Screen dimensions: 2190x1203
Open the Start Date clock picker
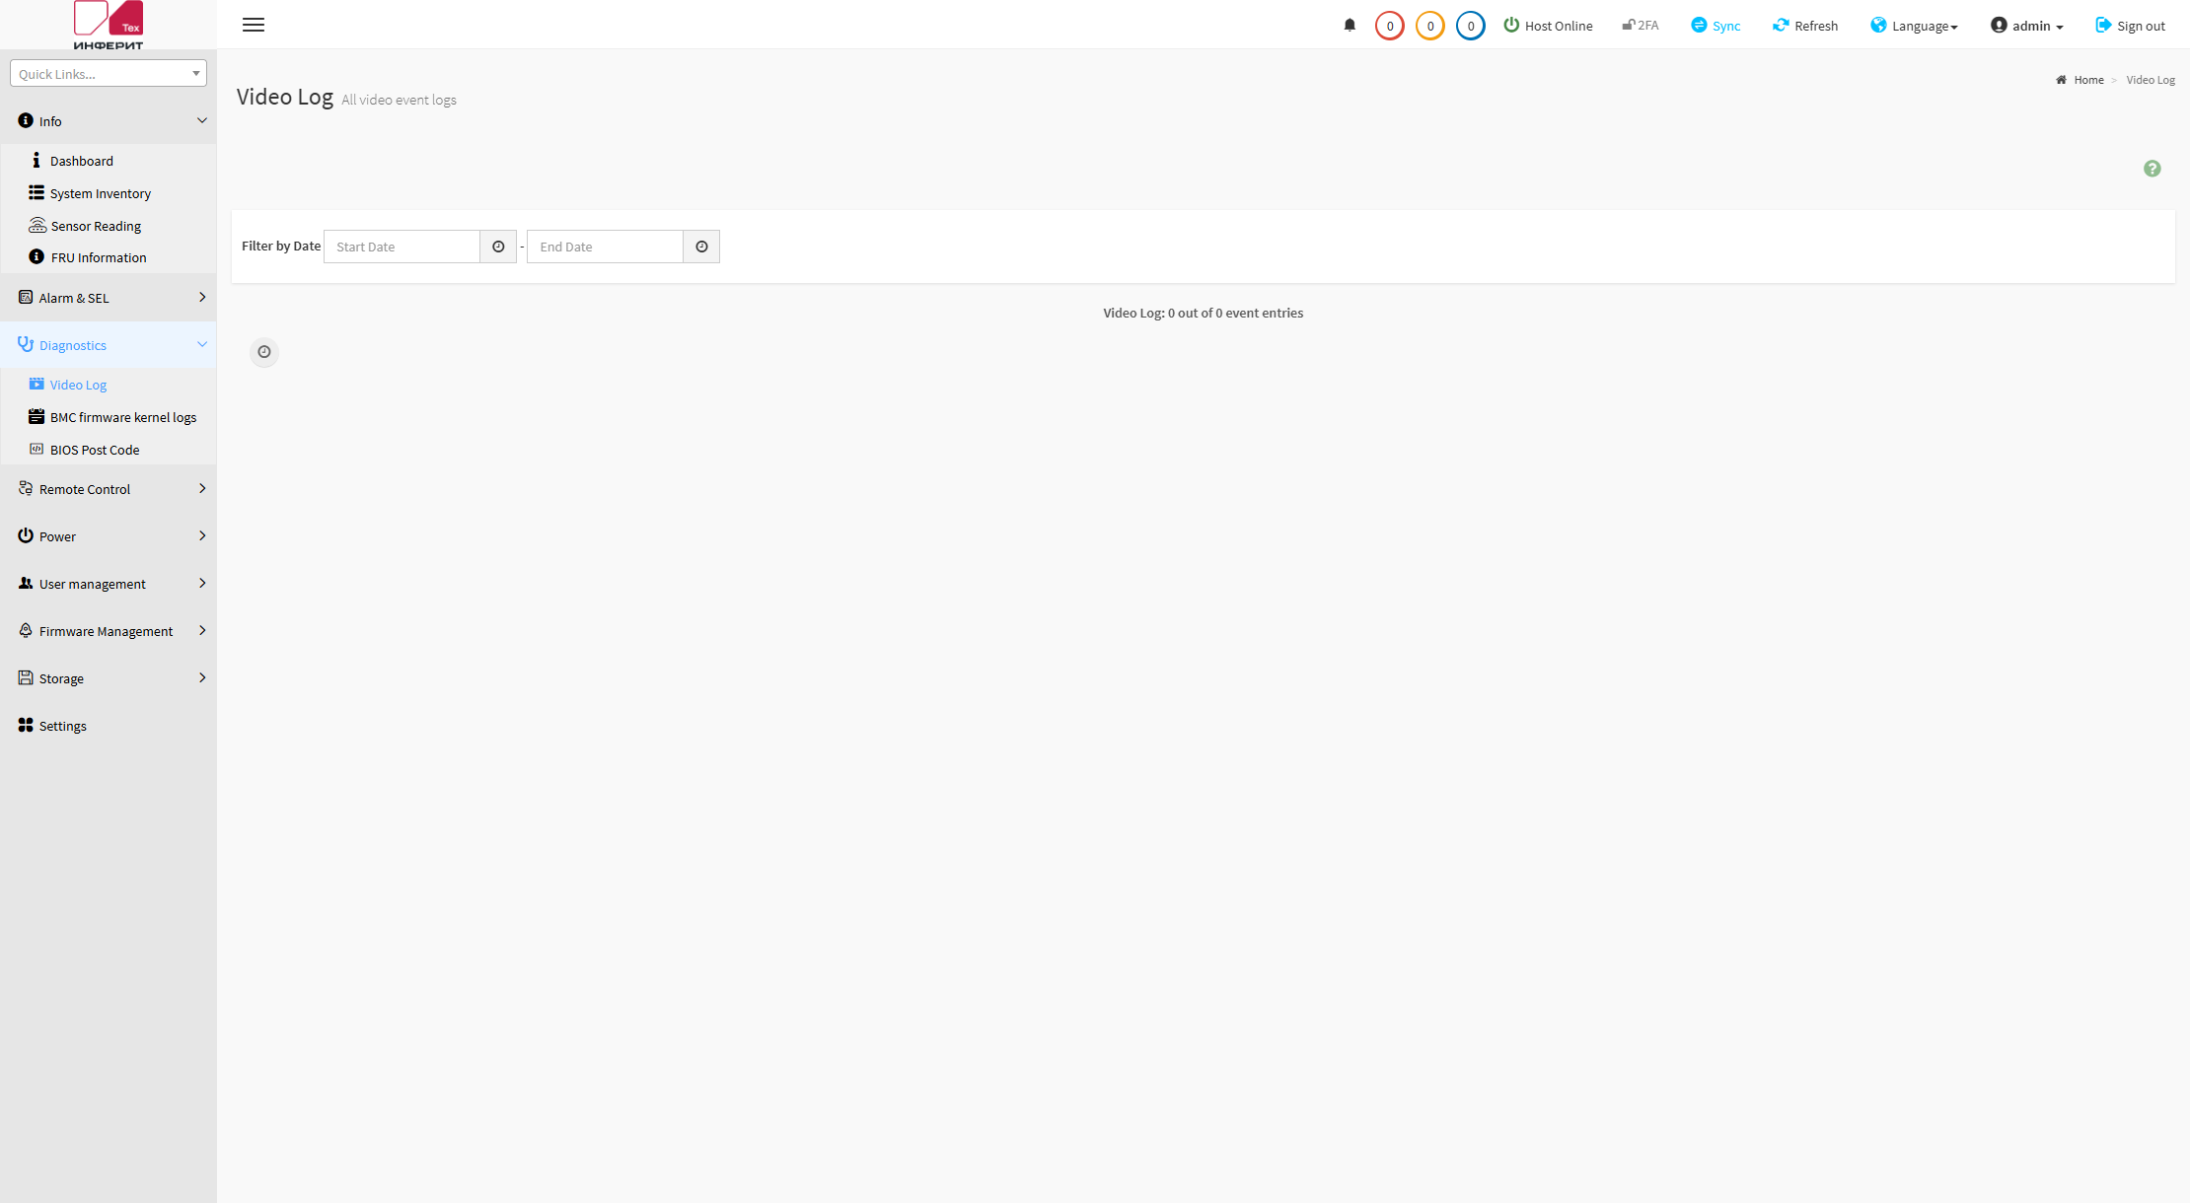(x=498, y=247)
